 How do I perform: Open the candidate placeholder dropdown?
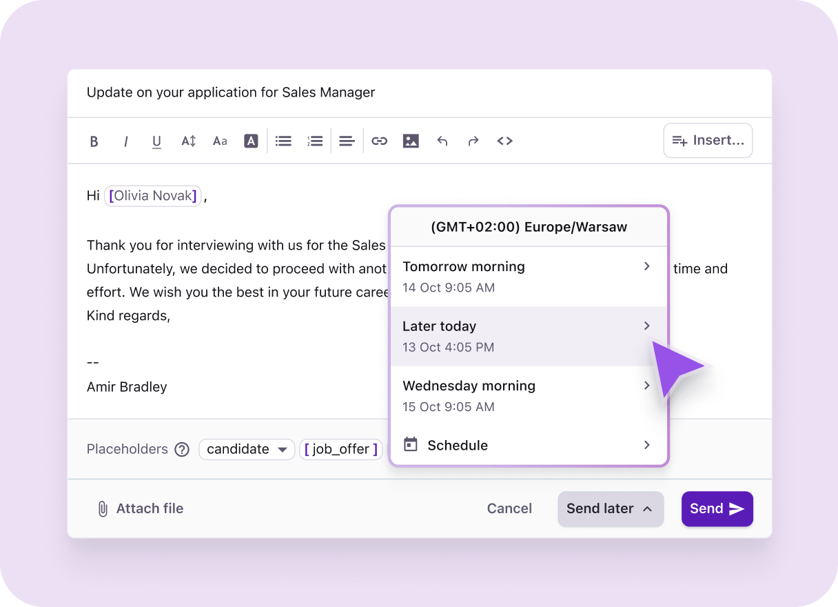click(x=246, y=449)
